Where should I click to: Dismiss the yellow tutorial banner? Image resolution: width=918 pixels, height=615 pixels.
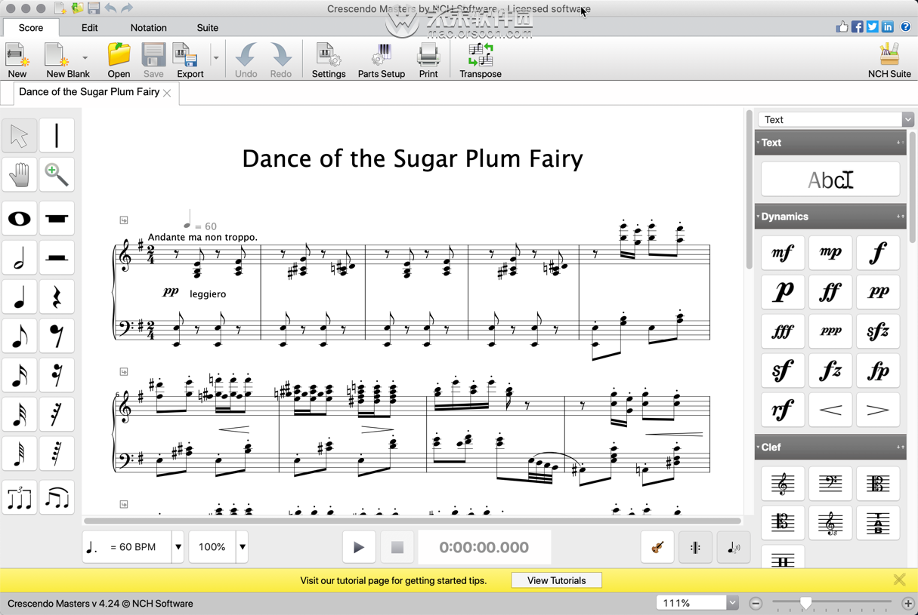899,580
